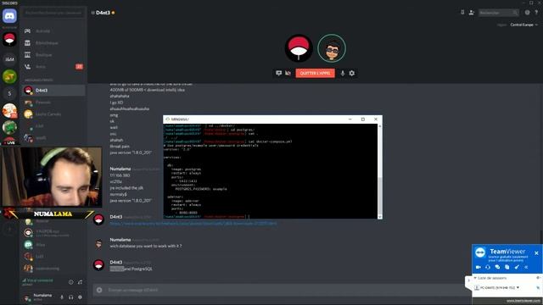The width and height of the screenshot is (543, 305).
Task: Open the red-and-white fan server icon in server list
Action: (9, 40)
